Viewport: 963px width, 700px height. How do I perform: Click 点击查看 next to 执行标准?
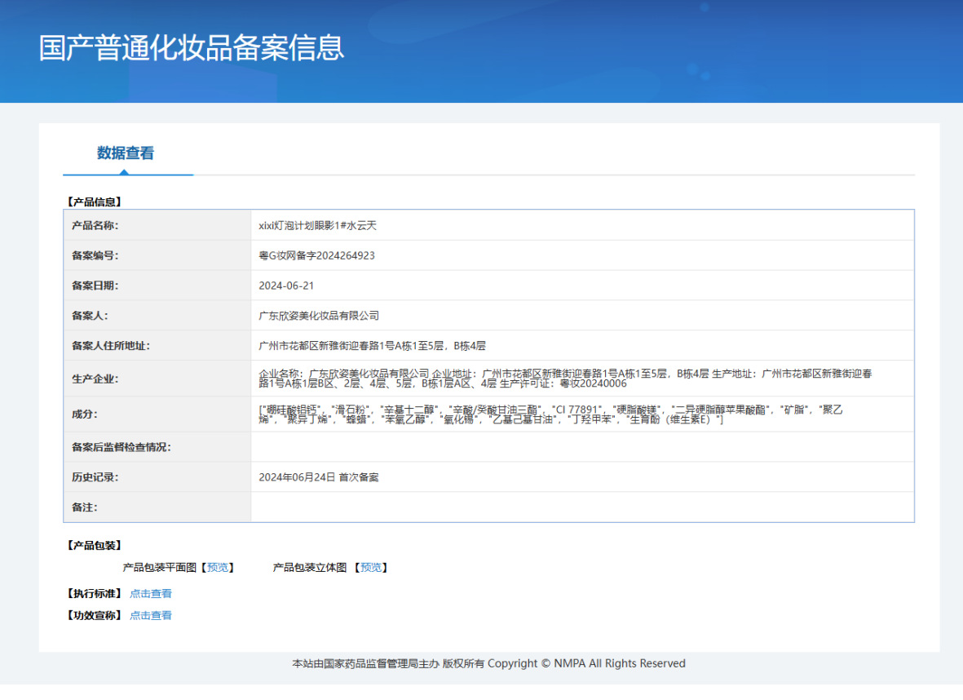tap(151, 594)
